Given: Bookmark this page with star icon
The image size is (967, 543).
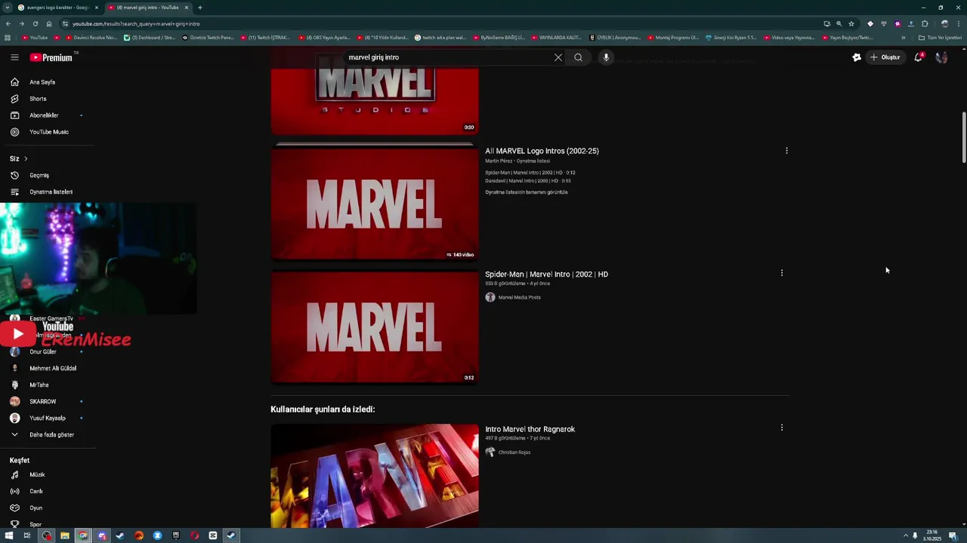Looking at the screenshot, I should click(x=851, y=23).
